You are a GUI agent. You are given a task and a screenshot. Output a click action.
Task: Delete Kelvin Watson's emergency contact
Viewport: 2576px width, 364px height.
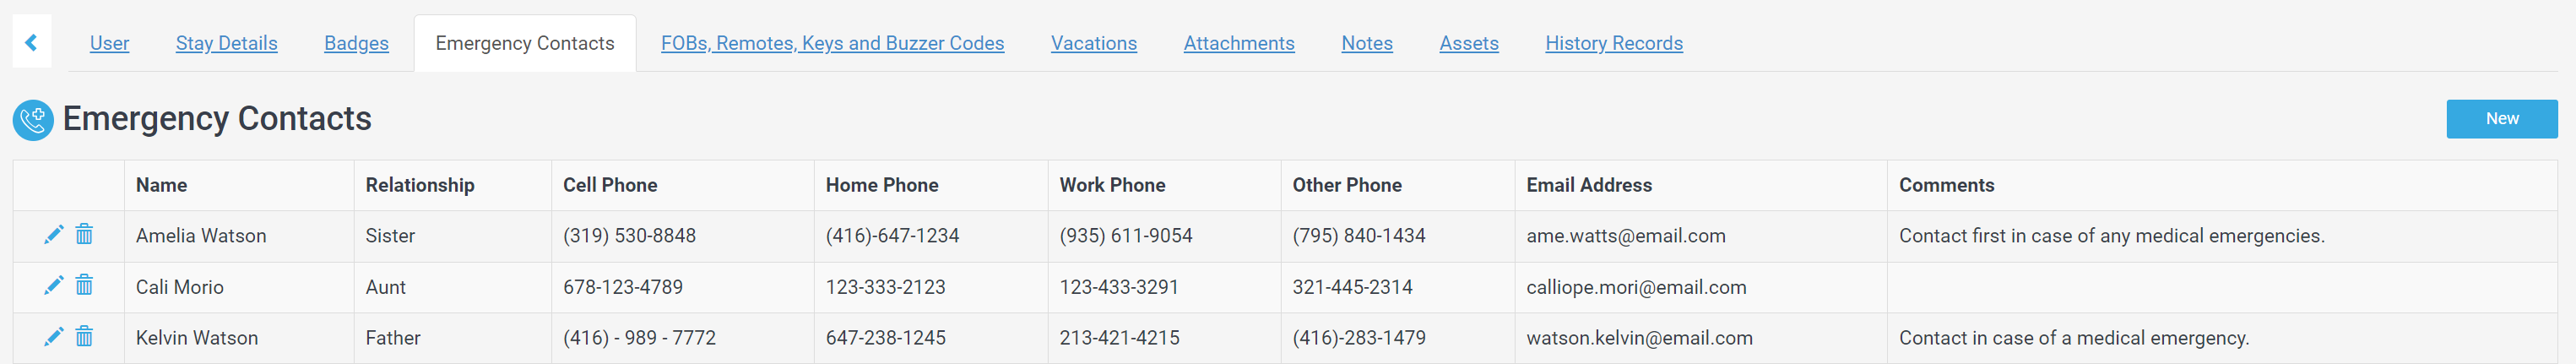tap(85, 337)
